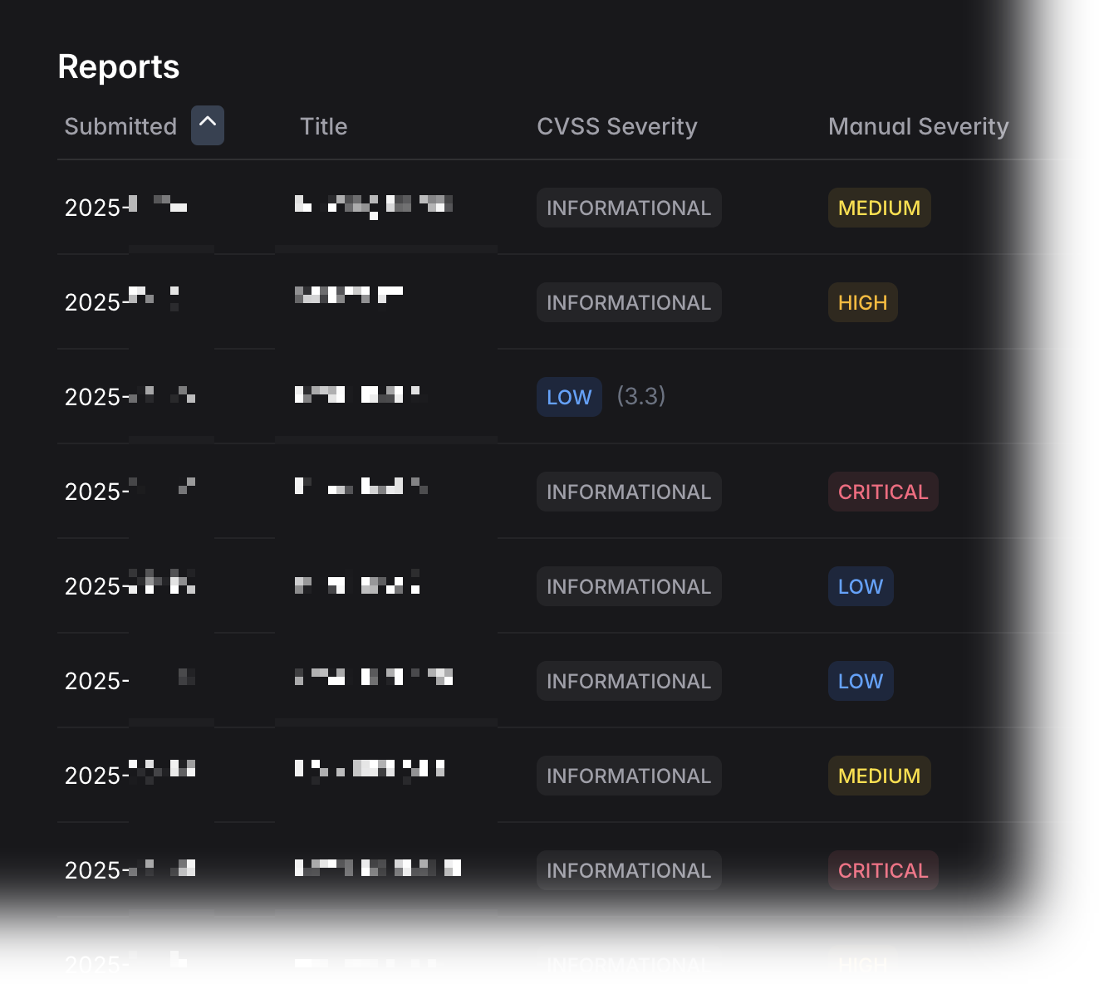Select the CRITICAL badge in the fourth row
The width and height of the screenshot is (1099, 984).
pyautogui.click(x=882, y=492)
